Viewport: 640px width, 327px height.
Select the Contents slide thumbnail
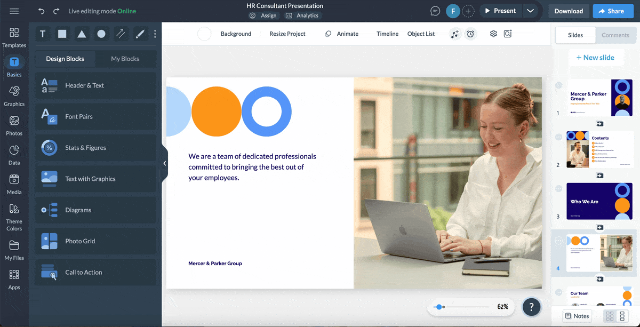(599, 149)
